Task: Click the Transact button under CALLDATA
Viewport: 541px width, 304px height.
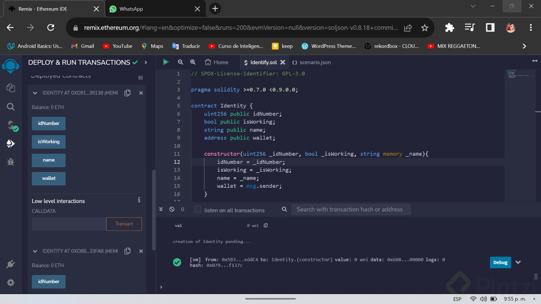Action: pos(124,224)
